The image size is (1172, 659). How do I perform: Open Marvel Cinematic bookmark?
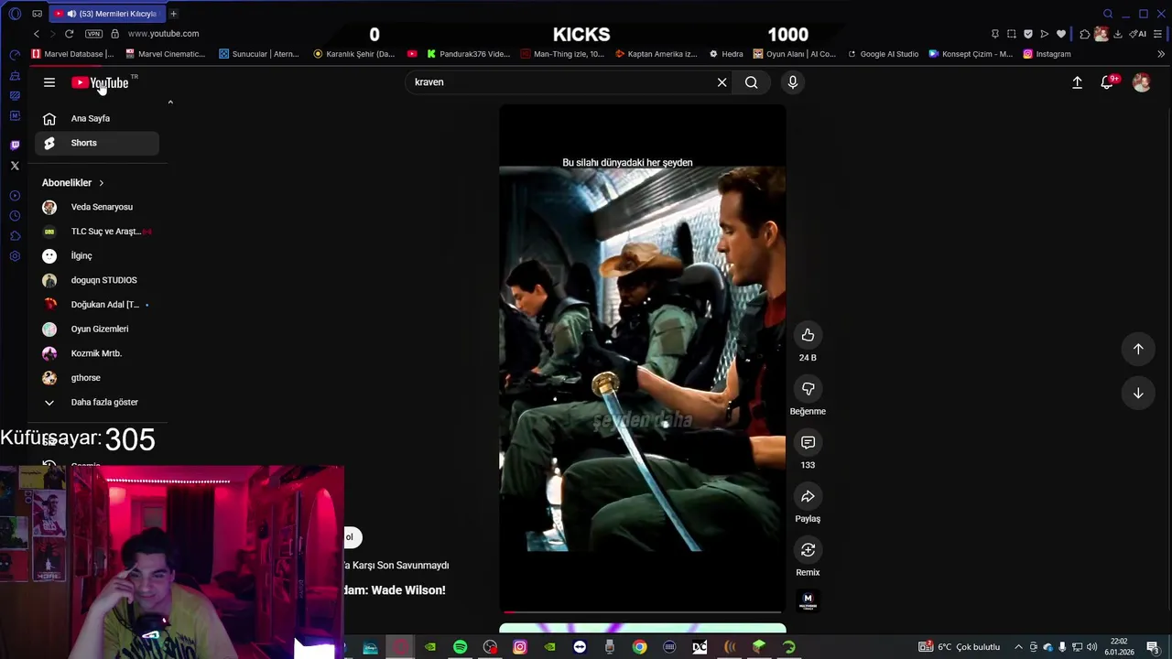coord(165,54)
